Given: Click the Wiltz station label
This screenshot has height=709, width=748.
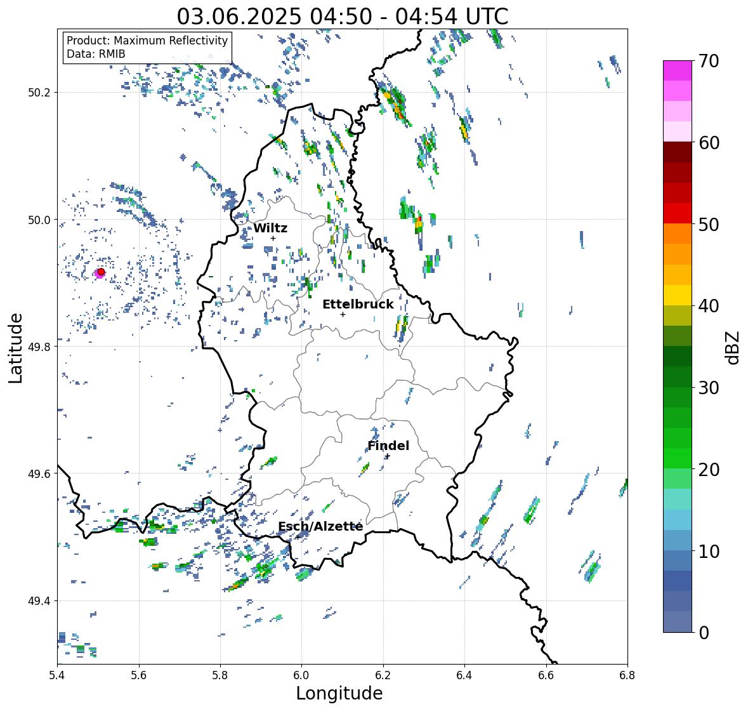Looking at the screenshot, I should 270,228.
